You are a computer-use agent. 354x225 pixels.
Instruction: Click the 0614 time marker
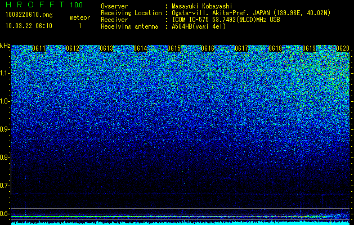click(x=140, y=48)
